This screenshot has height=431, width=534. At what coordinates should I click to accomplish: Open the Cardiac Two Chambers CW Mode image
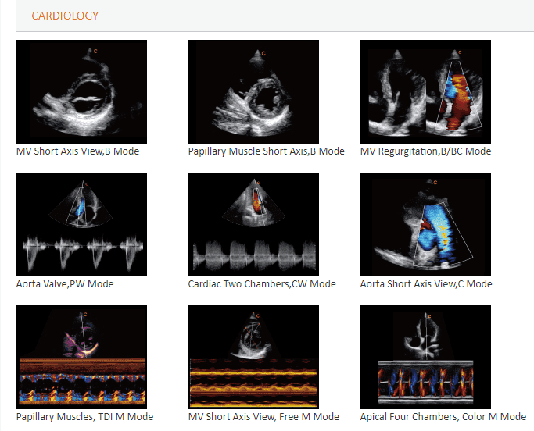253,224
